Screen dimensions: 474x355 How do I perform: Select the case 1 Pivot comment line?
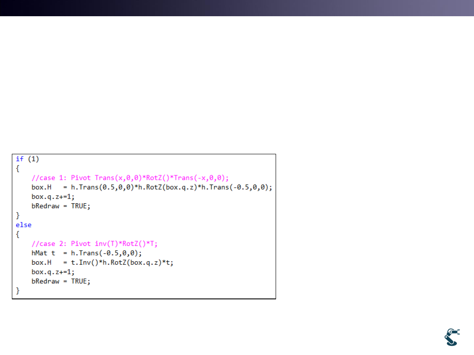coord(130,177)
